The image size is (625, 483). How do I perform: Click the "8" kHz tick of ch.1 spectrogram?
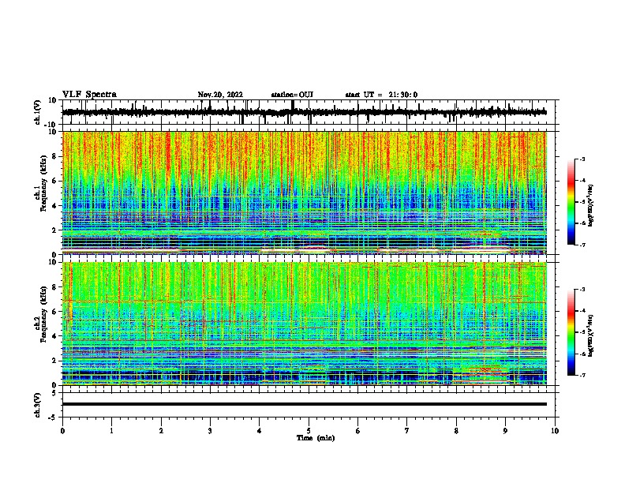[54, 156]
